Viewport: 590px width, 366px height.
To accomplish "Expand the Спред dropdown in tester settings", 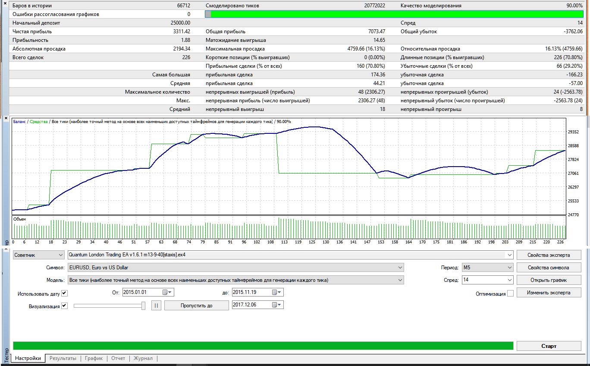I will click(509, 280).
